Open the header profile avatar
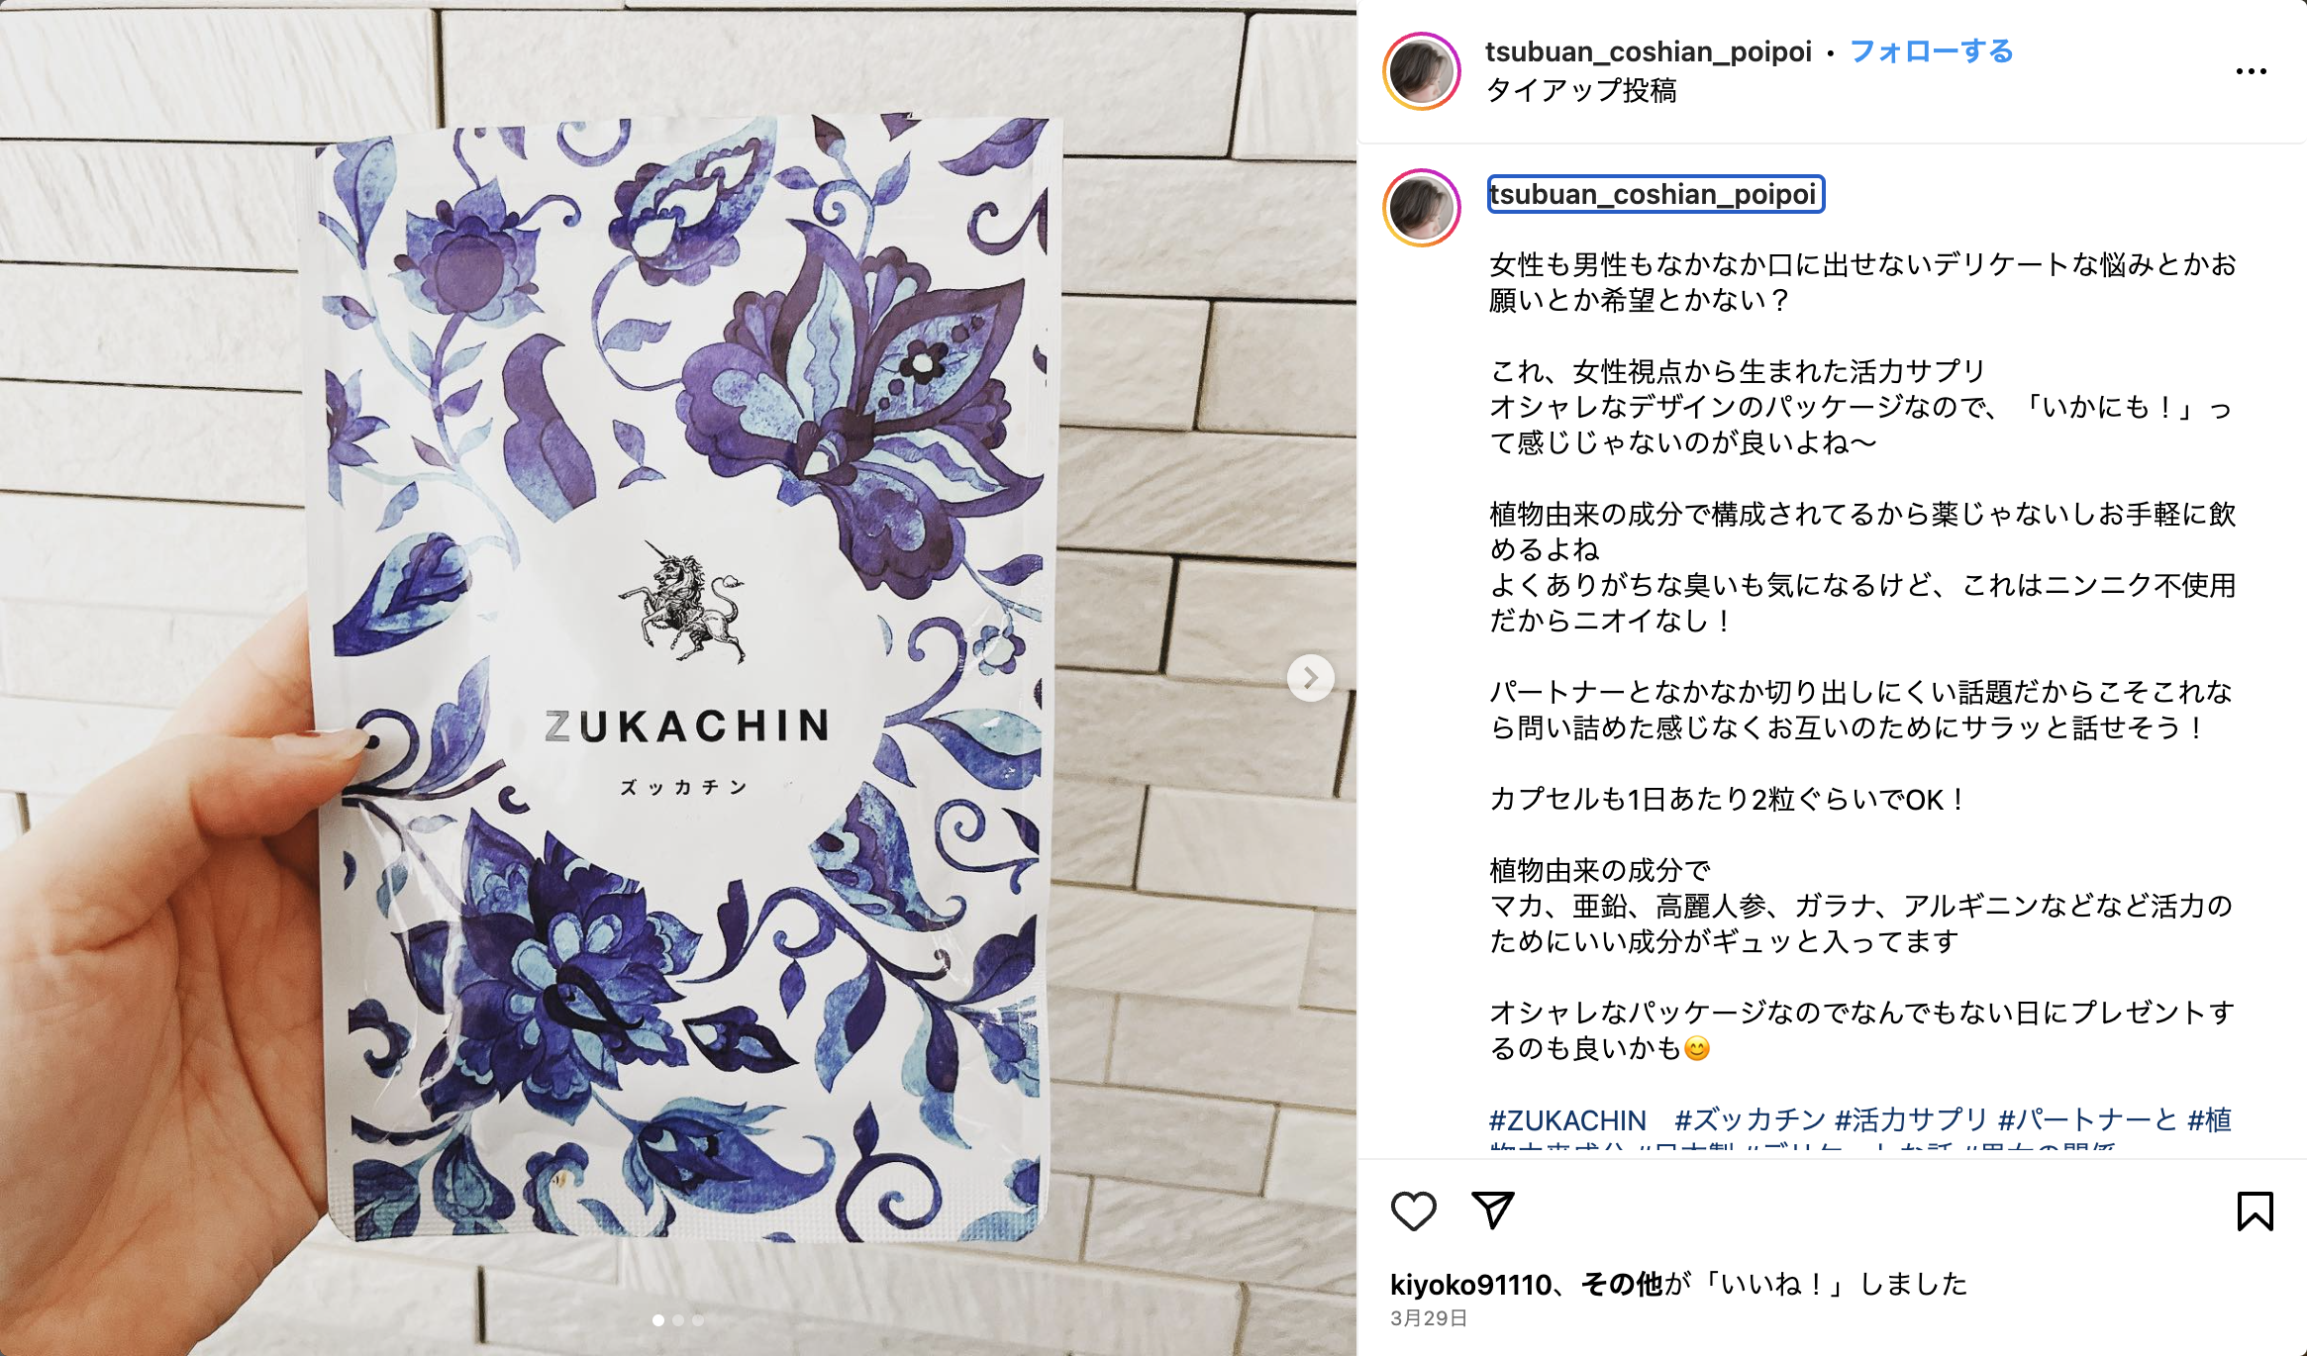This screenshot has height=1356, width=2307. [1422, 71]
